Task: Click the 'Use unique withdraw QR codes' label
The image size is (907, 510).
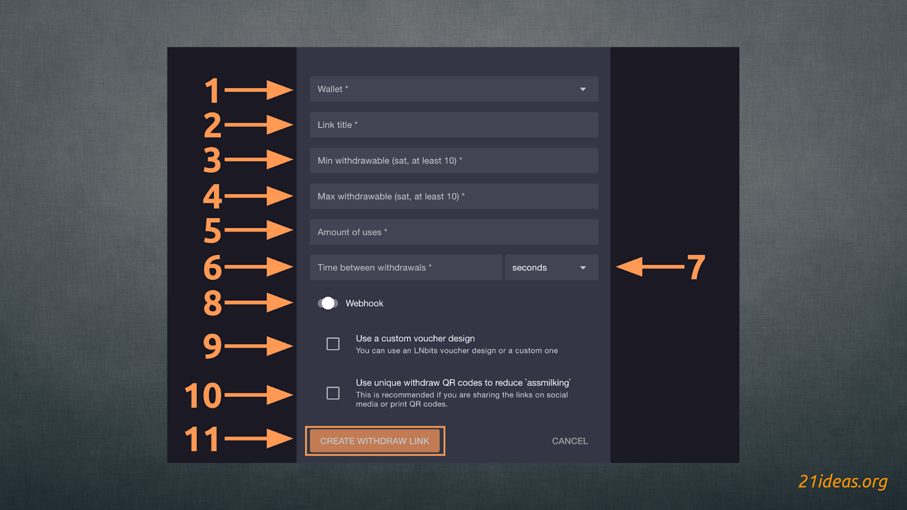Action: 463,382
